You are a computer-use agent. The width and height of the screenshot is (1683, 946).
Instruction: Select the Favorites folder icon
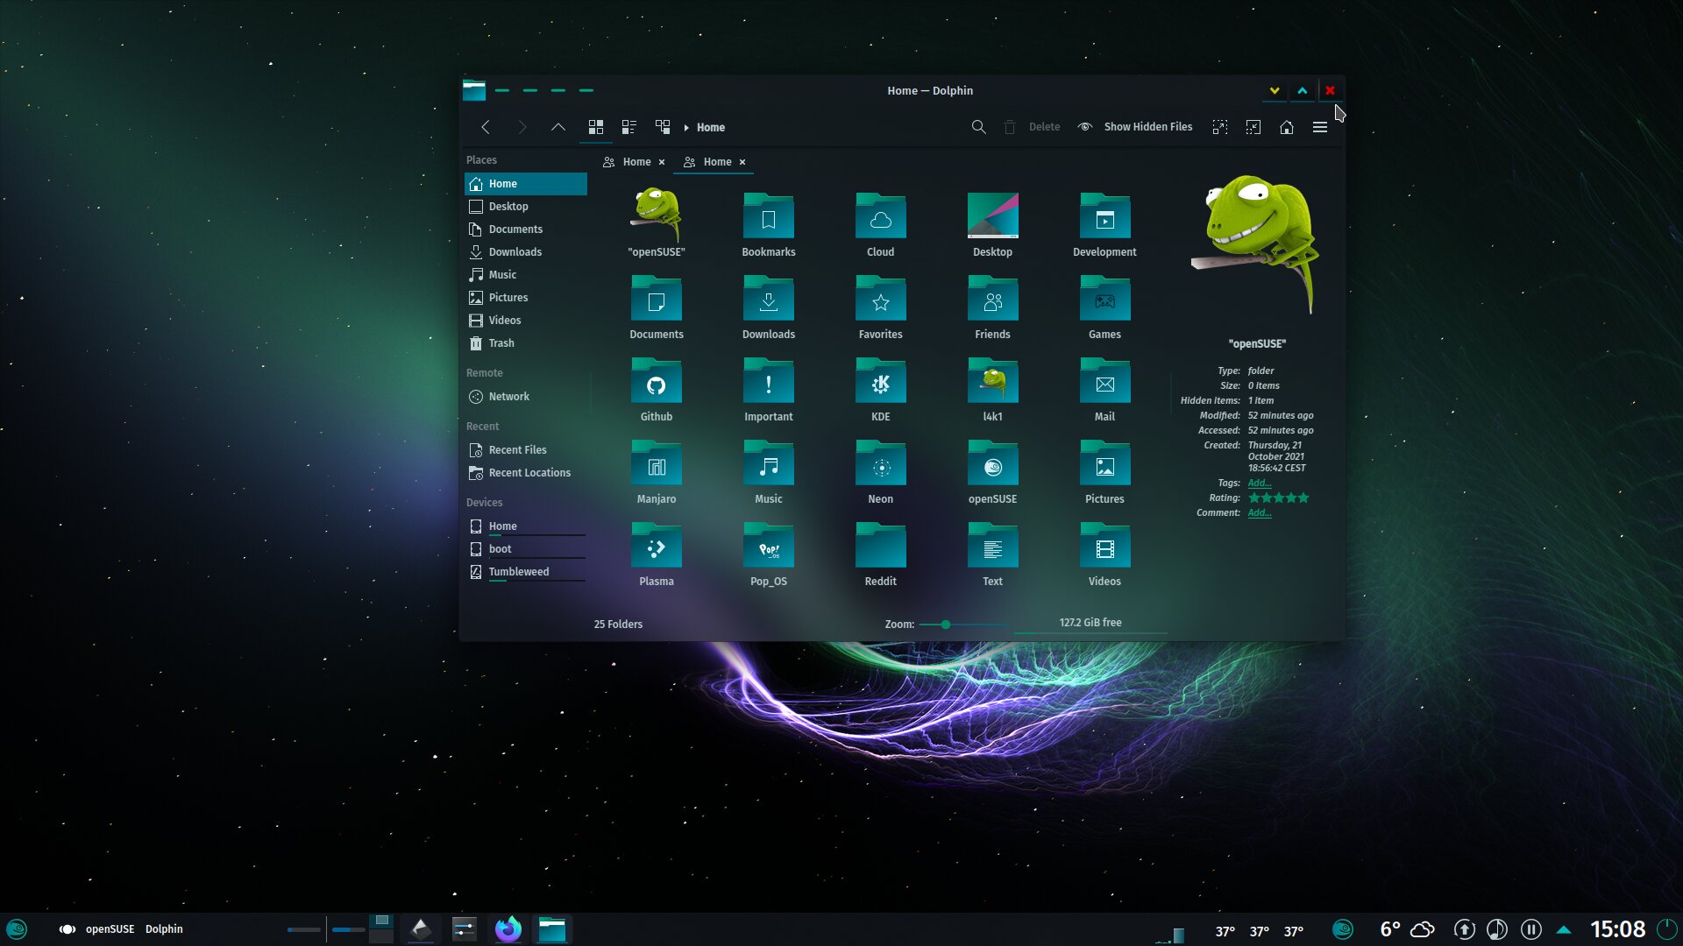click(x=880, y=300)
